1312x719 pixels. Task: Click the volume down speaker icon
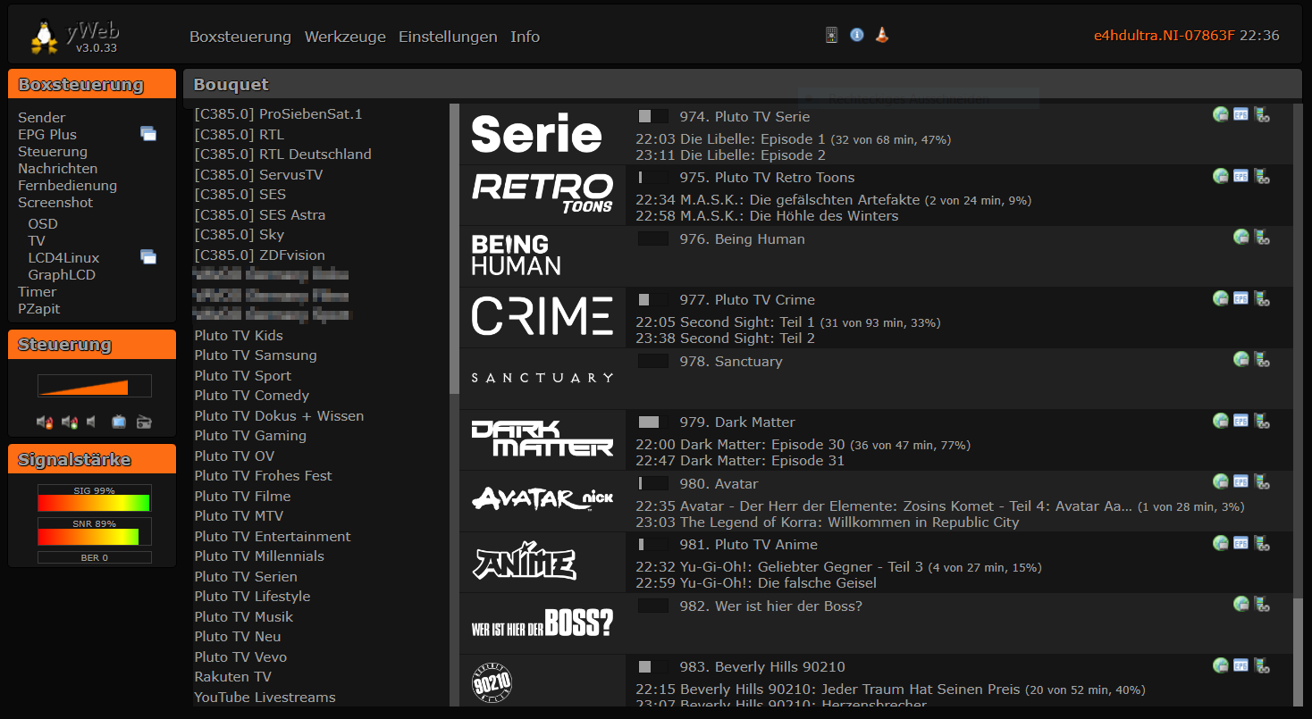click(45, 422)
